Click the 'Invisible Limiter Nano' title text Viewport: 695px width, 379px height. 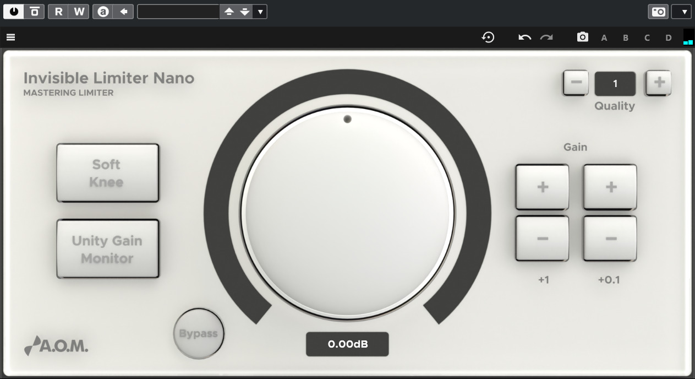(109, 78)
